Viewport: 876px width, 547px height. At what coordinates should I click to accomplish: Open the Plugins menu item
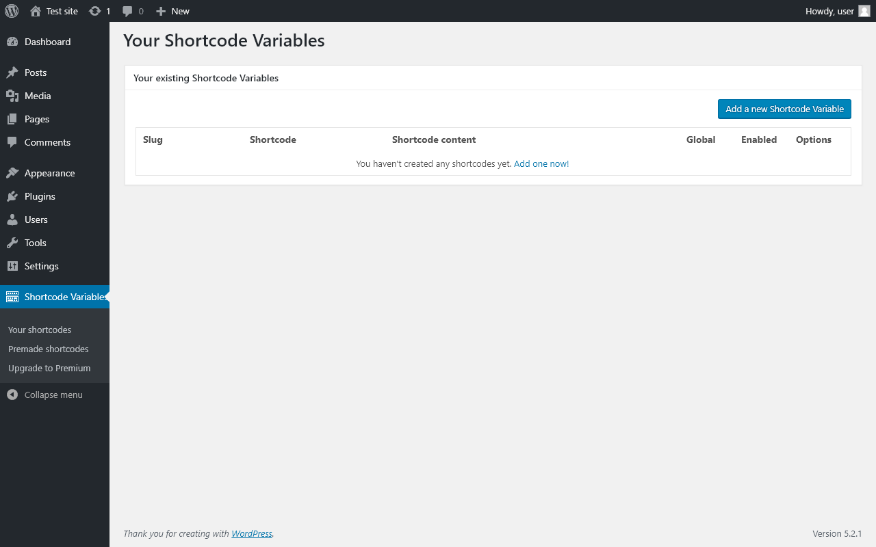pyautogui.click(x=55, y=196)
